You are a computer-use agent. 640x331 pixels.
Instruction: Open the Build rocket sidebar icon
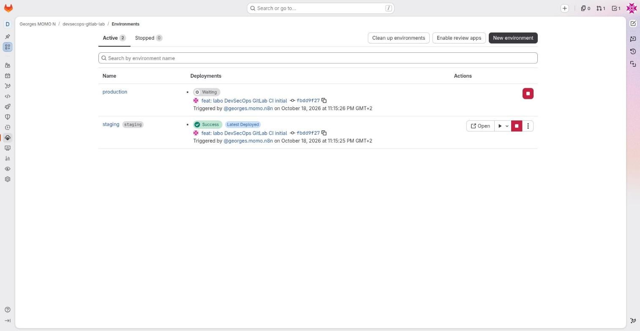click(8, 107)
